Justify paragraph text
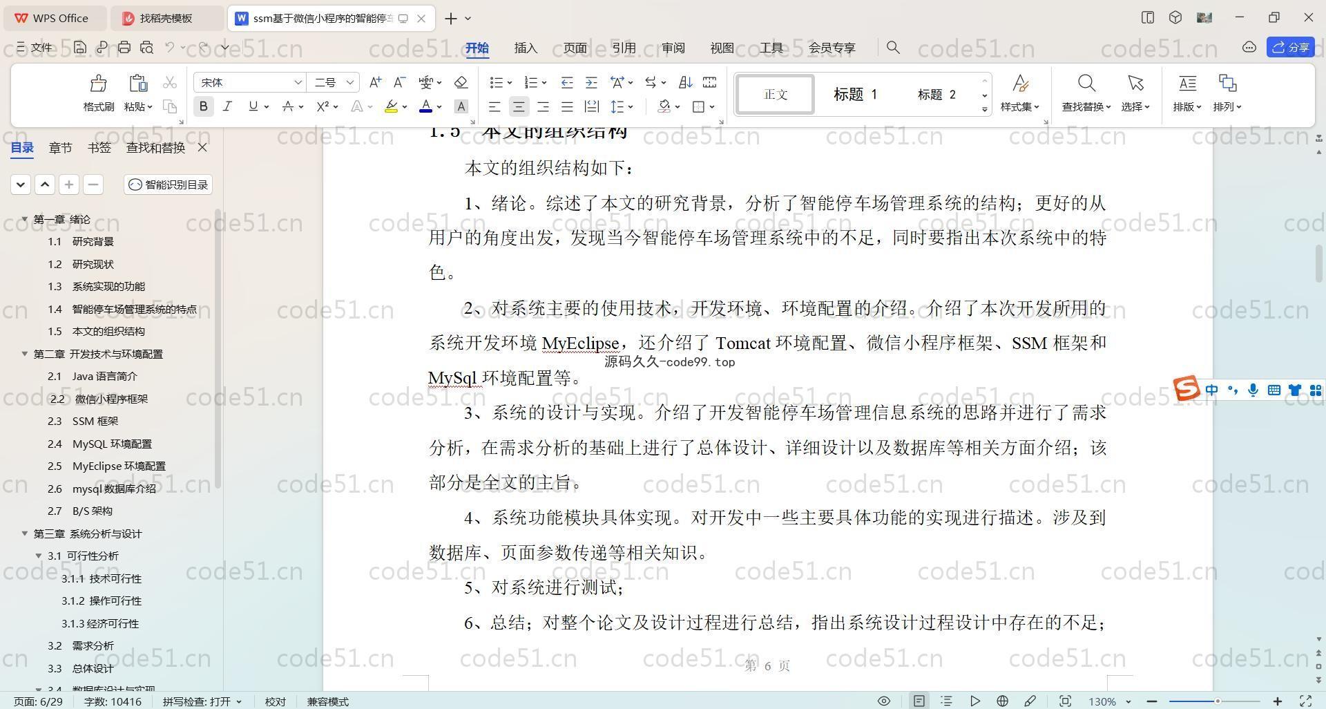Image resolution: width=1326 pixels, height=709 pixels. tap(567, 106)
